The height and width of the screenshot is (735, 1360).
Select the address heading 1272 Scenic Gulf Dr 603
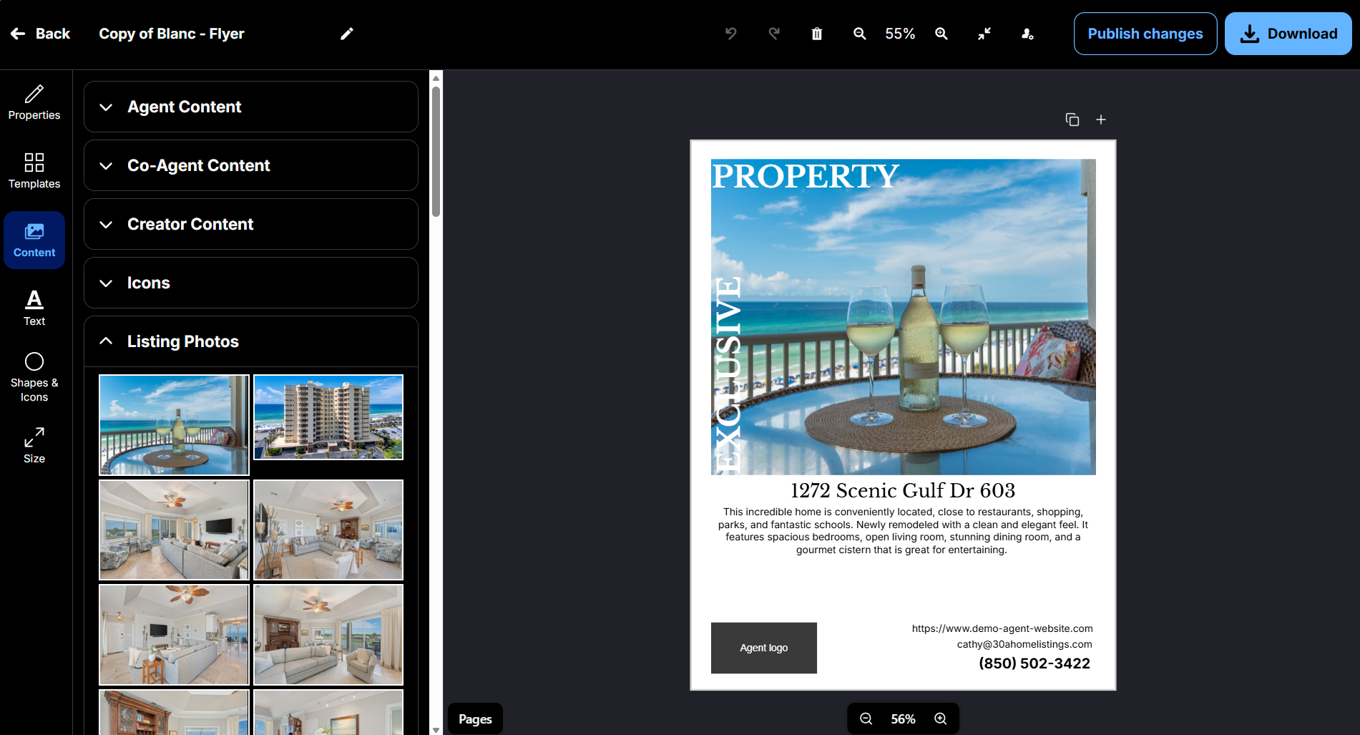click(x=903, y=490)
